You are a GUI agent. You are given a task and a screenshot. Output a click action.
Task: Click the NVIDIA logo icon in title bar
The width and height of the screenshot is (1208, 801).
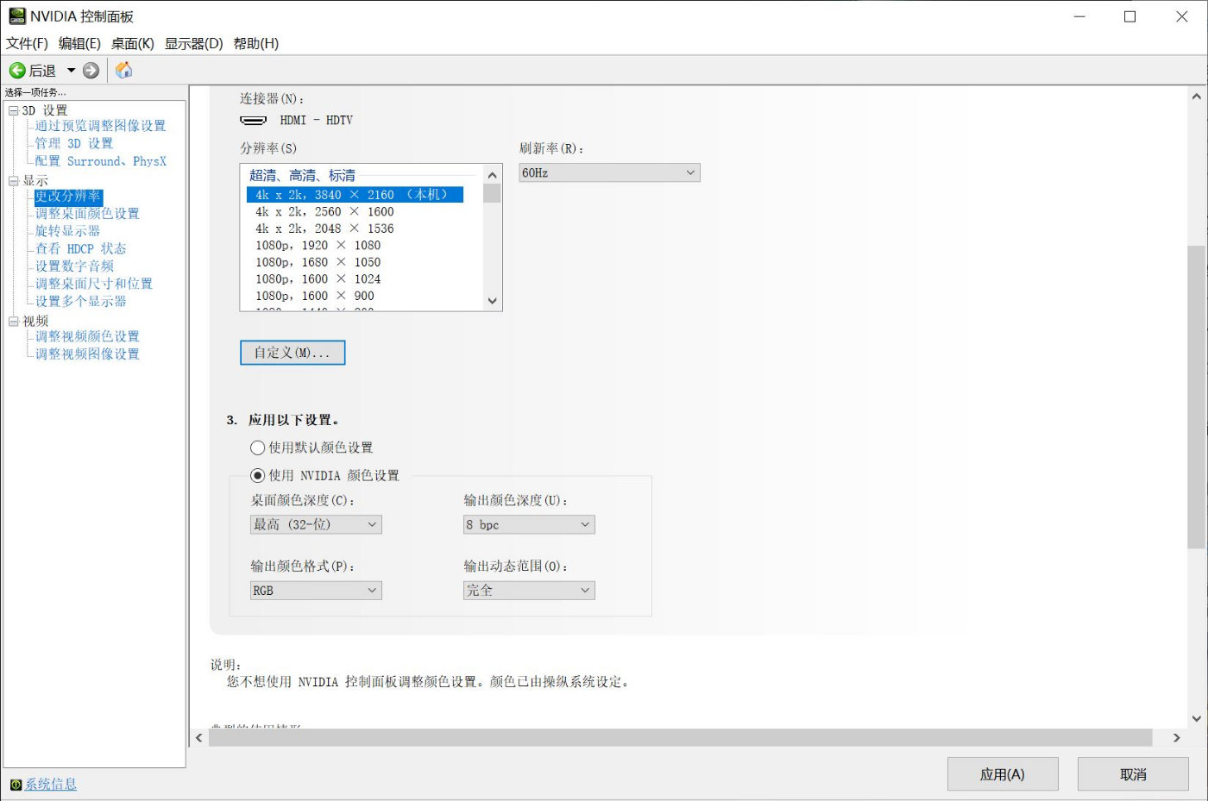16,16
